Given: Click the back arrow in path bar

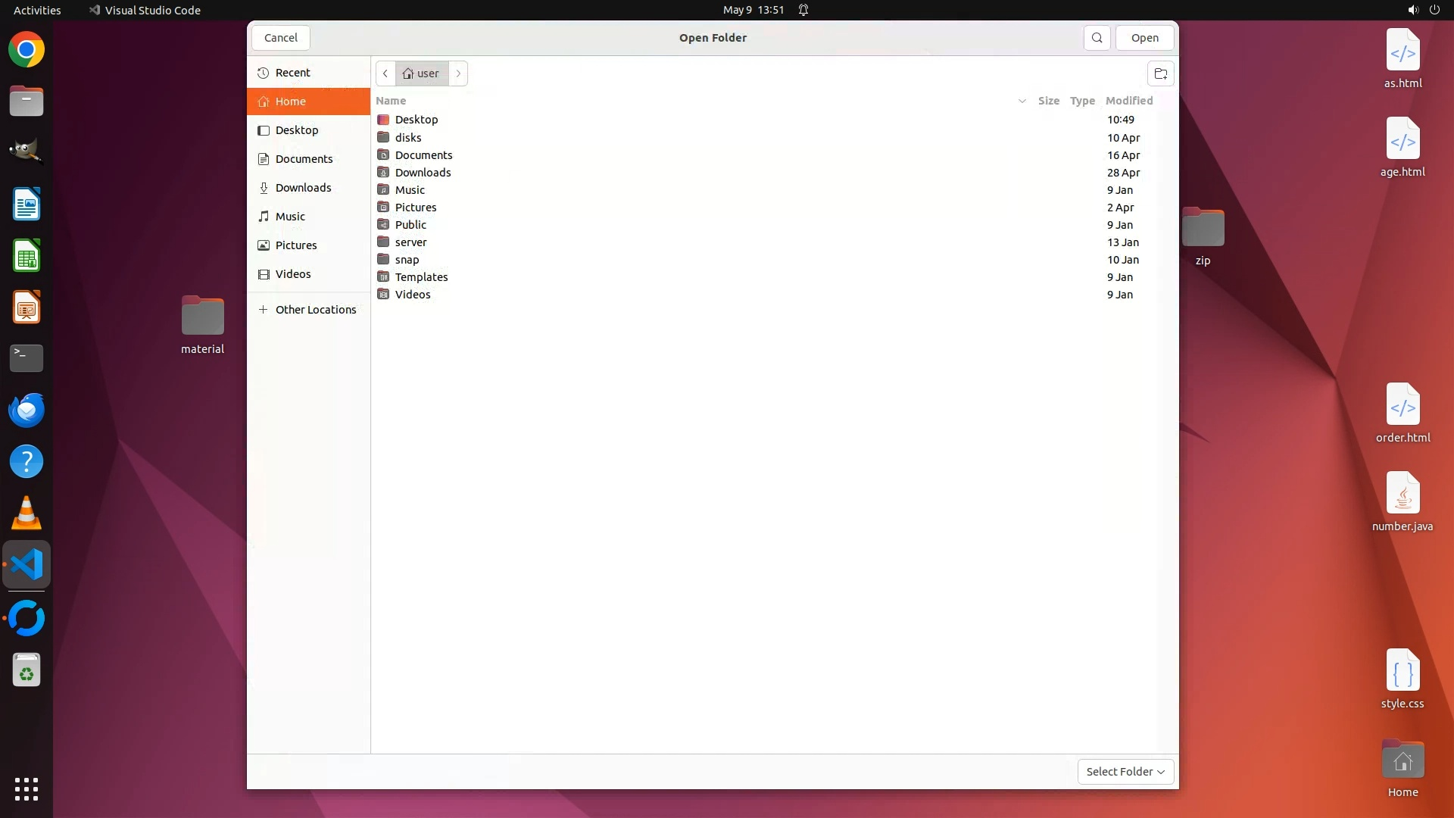Looking at the screenshot, I should tap(385, 73).
